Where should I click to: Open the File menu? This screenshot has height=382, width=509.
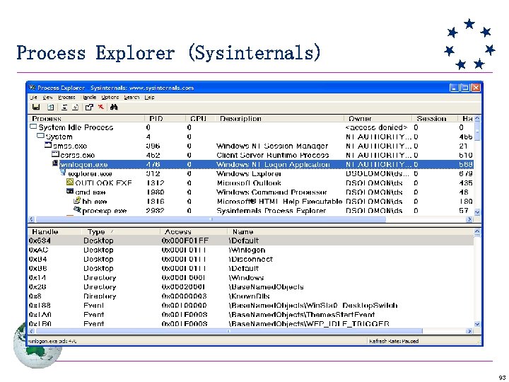[x=33, y=97]
